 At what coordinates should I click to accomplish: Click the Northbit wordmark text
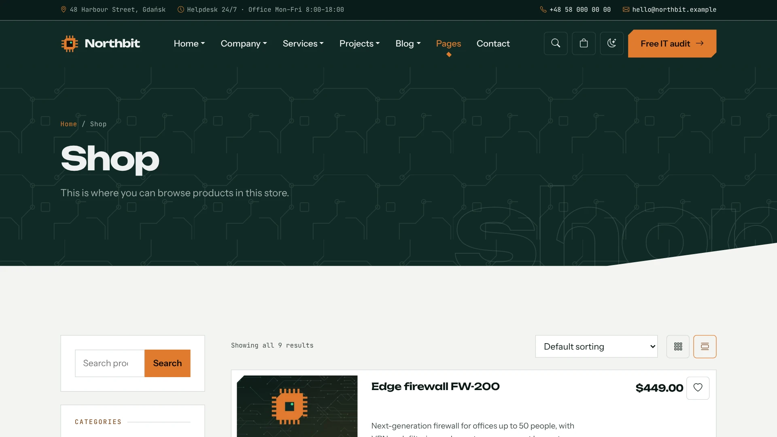[x=112, y=43]
